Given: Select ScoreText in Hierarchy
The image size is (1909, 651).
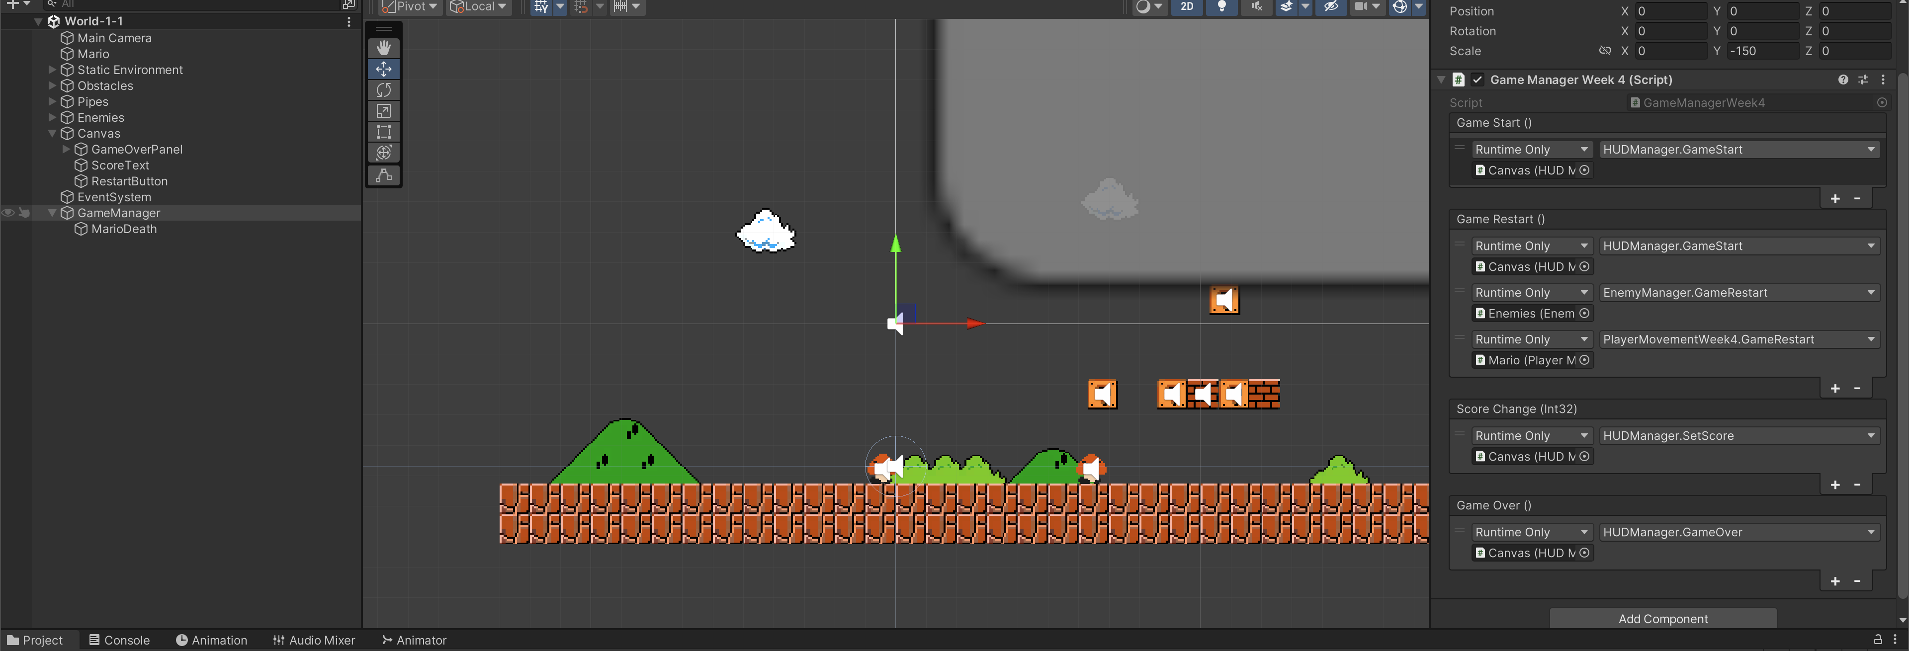Looking at the screenshot, I should coord(120,165).
